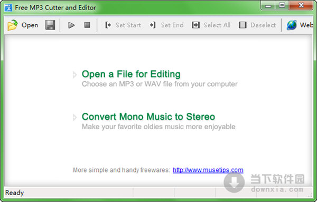Click the Set Start toolbar button
317x202 pixels.
pyautogui.click(x=123, y=25)
